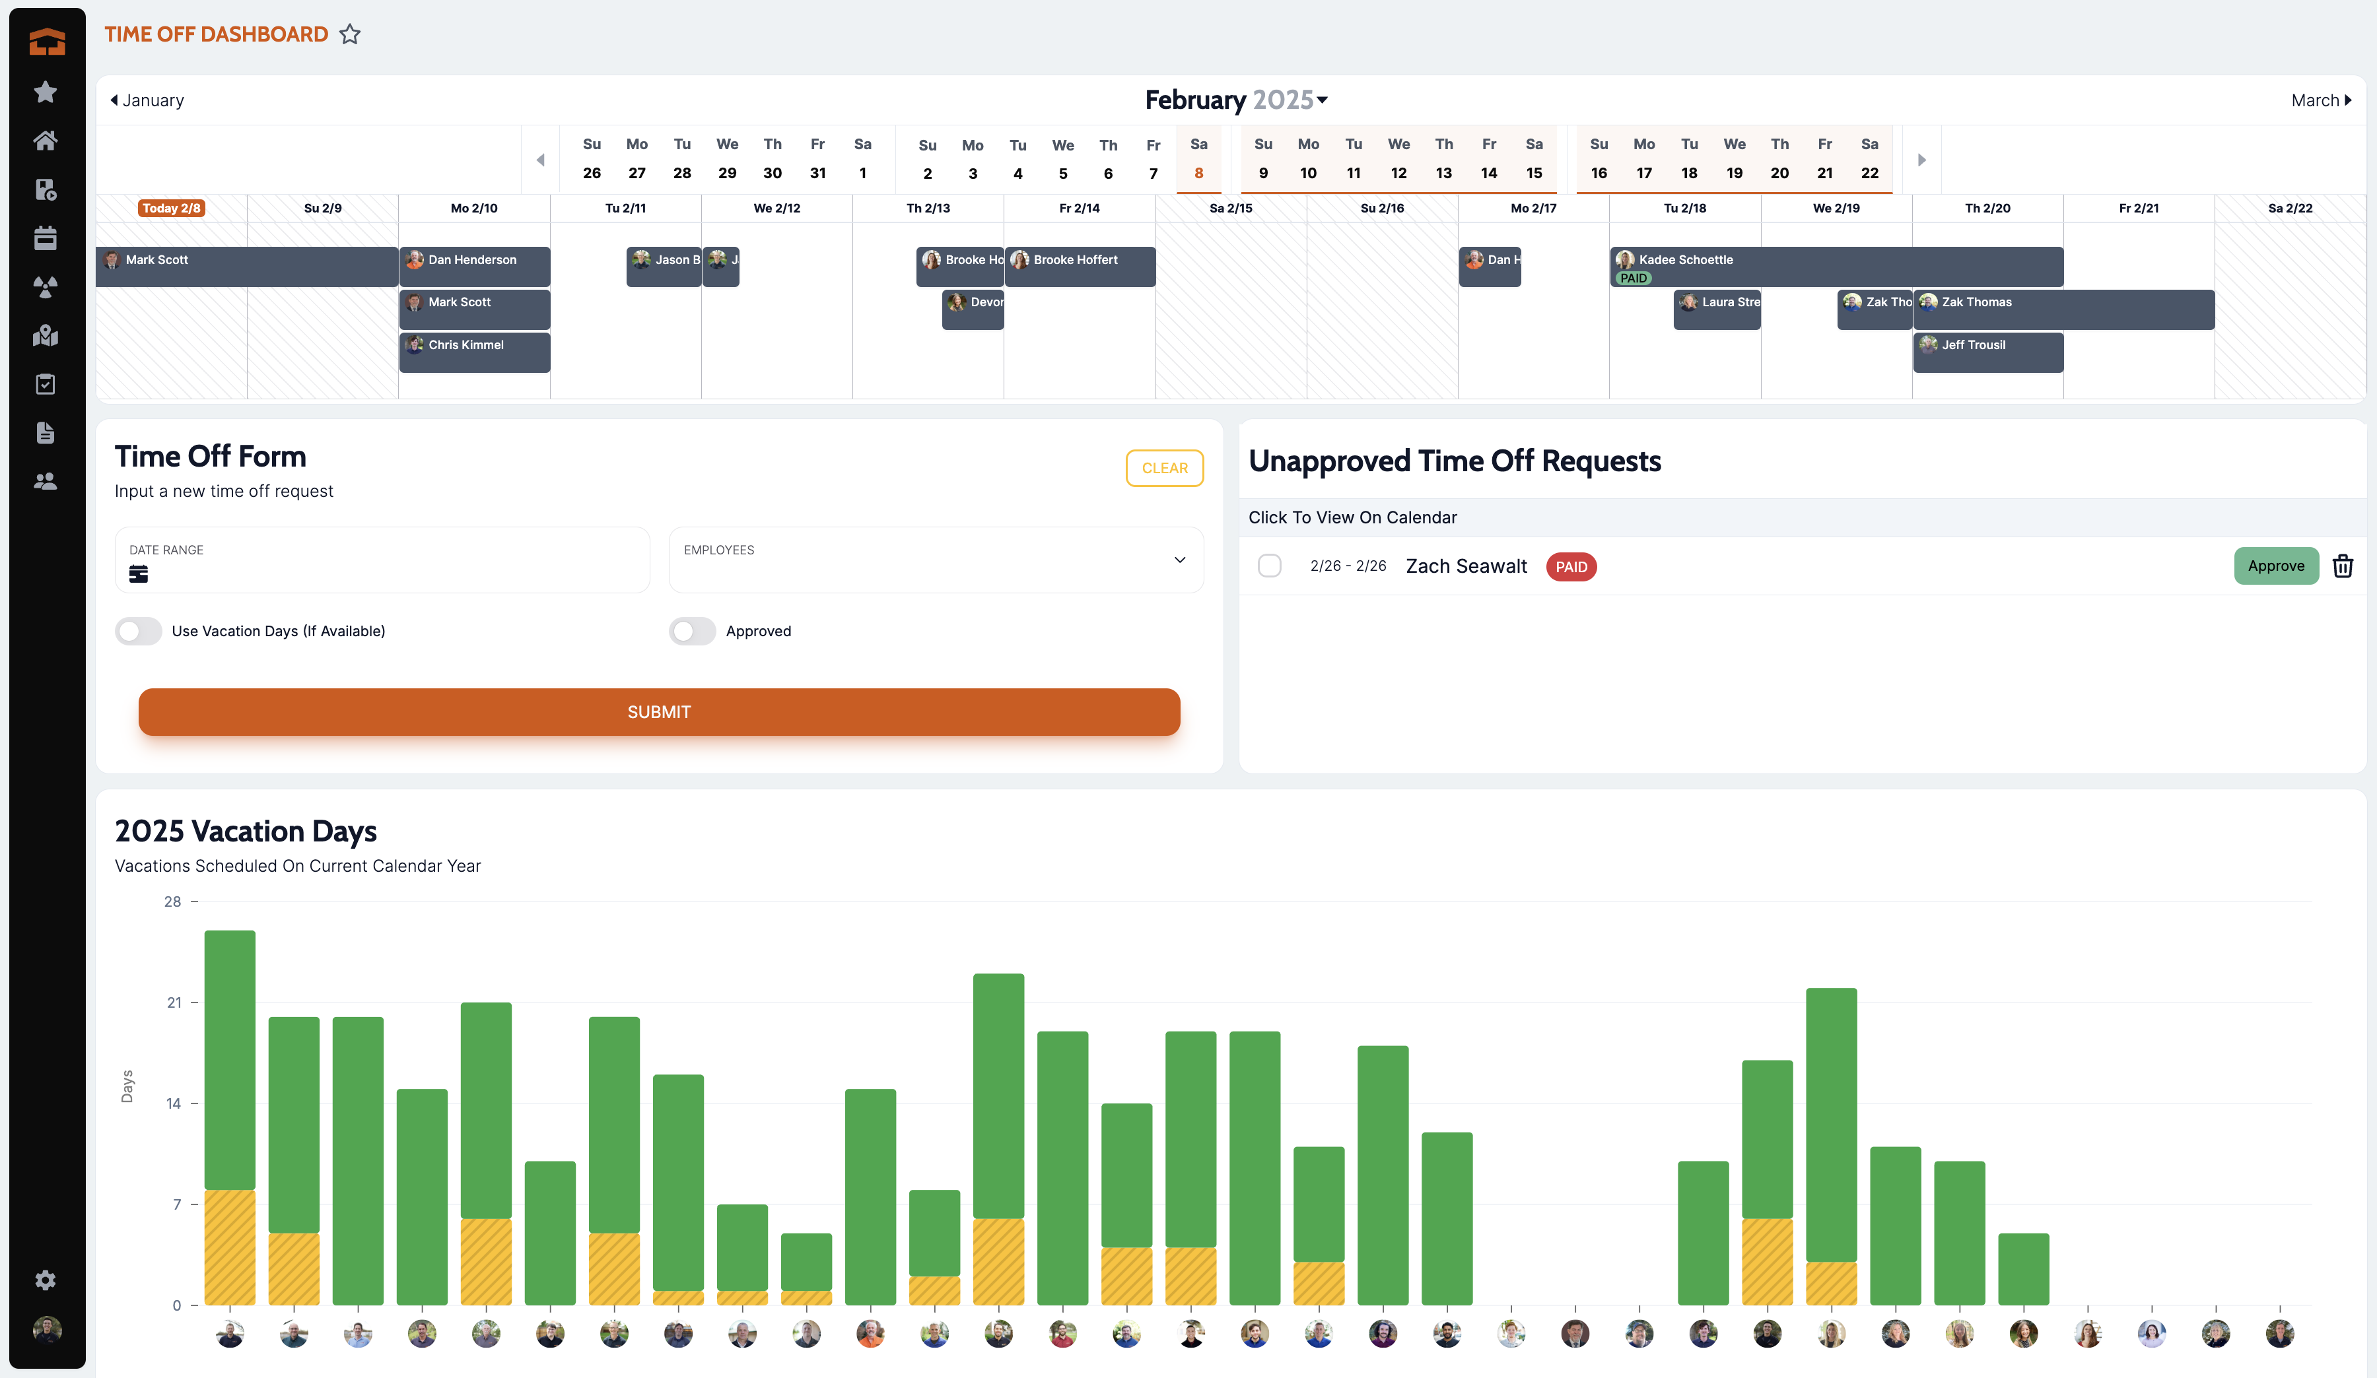Go to the previous month, January
The height and width of the screenshot is (1378, 2377).
point(147,100)
